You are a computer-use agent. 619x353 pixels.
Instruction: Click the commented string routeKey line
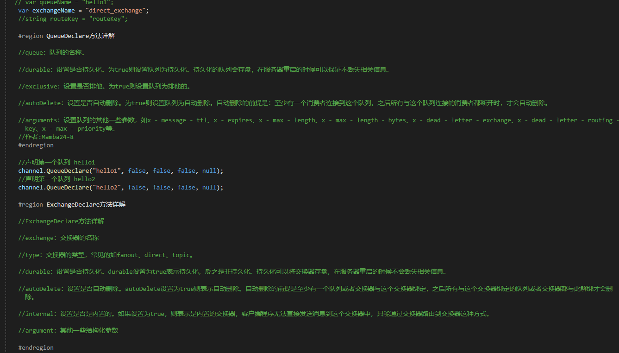[73, 19]
